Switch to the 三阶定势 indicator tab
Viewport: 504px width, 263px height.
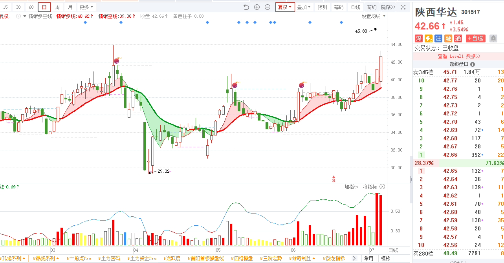click(272, 258)
